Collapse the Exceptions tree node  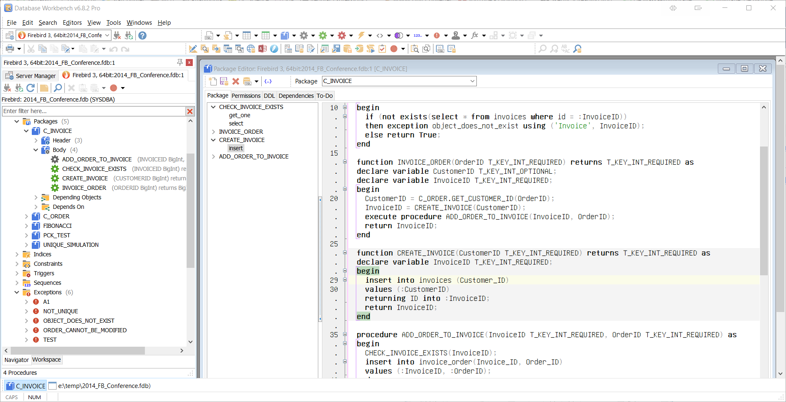coord(17,292)
